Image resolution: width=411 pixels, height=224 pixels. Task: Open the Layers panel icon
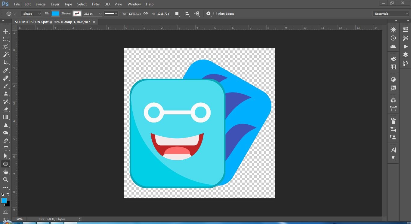click(406, 55)
